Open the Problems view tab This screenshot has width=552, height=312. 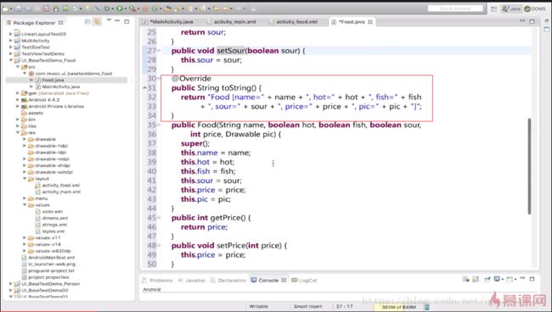click(x=157, y=280)
